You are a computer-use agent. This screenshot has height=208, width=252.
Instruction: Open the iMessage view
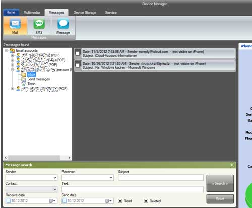(x=63, y=26)
